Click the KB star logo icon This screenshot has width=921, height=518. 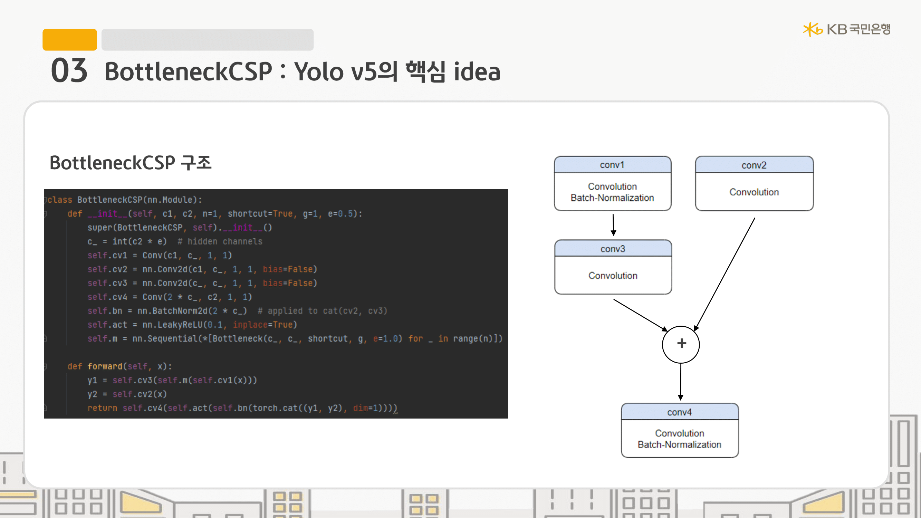pyautogui.click(x=812, y=29)
